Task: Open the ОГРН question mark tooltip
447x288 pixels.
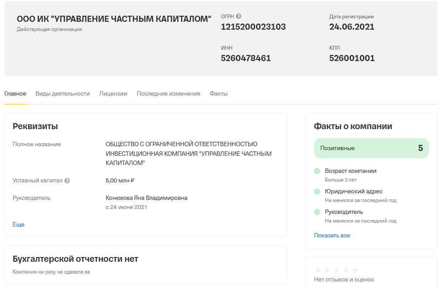Action: pyautogui.click(x=238, y=16)
